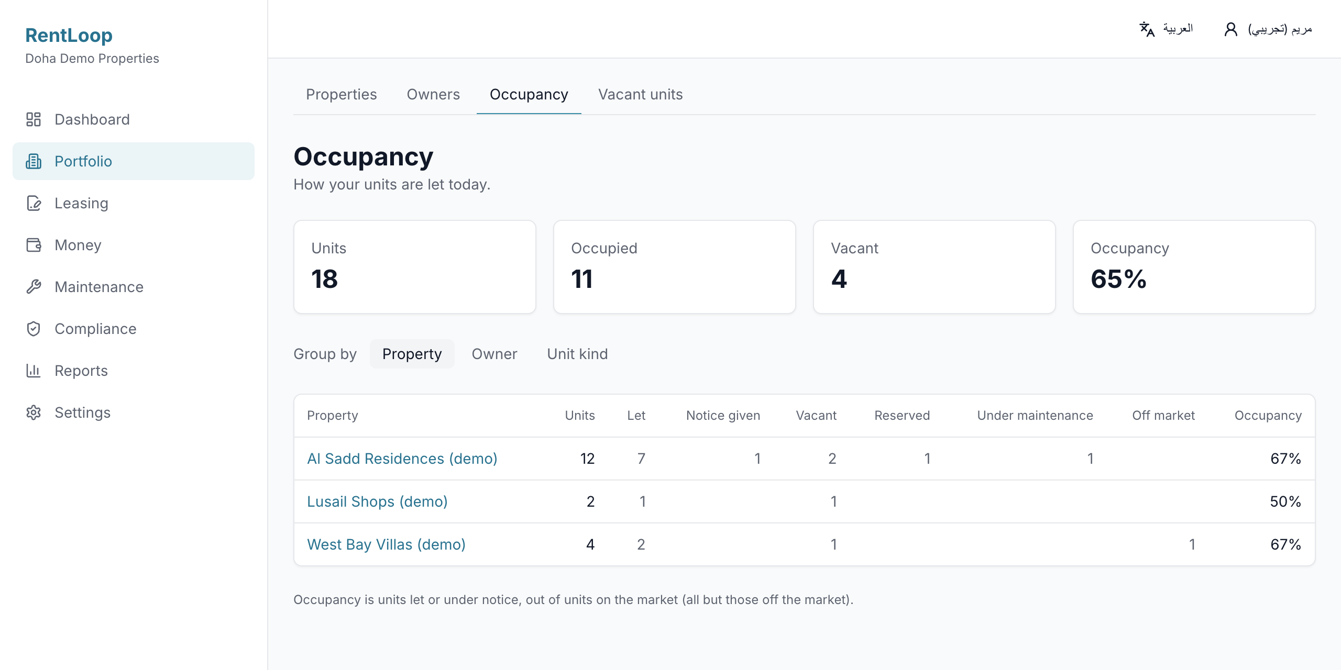Group occupancy by Unit kind
This screenshot has width=1341, height=670.
[577, 354]
